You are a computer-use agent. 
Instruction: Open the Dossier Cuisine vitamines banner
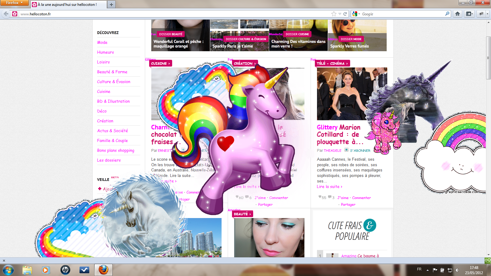tap(298, 35)
